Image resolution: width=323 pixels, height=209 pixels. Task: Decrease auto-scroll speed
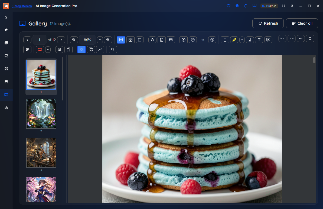pyautogui.click(x=193, y=40)
